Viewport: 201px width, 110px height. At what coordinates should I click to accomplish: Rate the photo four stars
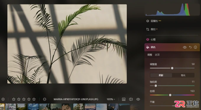(29, 99)
